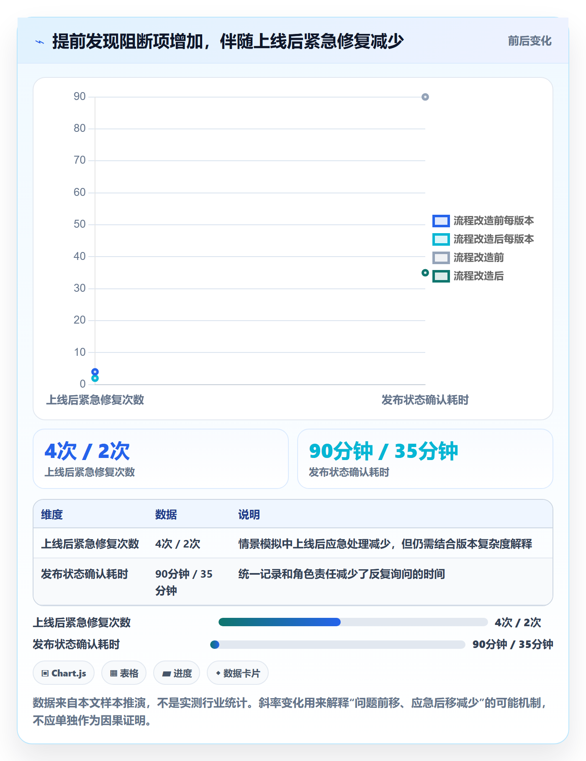Toggle legend item 流程改造前每版本
This screenshot has height=761, width=586.
point(483,221)
